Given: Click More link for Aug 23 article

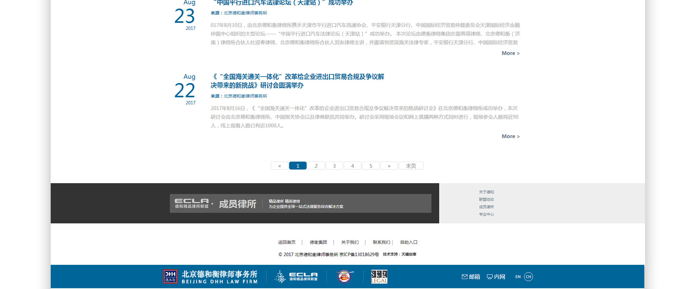Looking at the screenshot, I should [x=510, y=53].
